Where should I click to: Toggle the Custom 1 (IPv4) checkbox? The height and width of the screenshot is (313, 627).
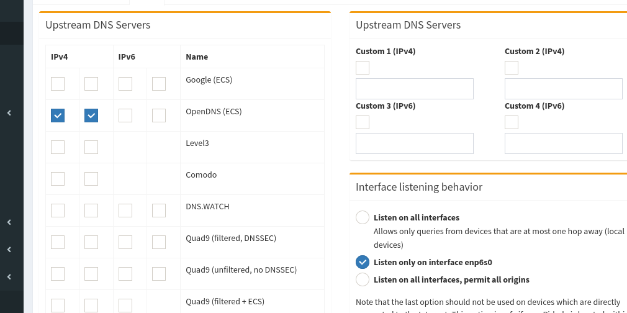(x=363, y=68)
